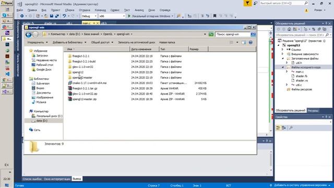334x188 pixels.
Task: Click the Explorer help question-mark icon
Action: tap(250, 42)
